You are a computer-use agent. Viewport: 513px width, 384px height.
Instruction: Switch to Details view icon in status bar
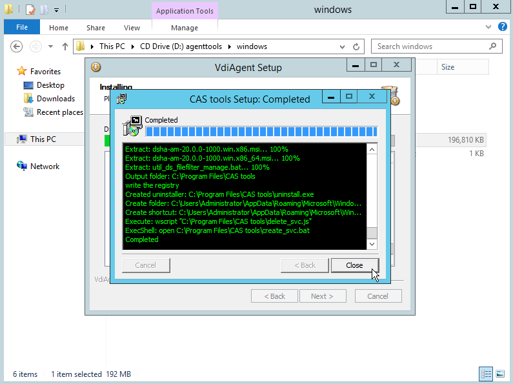[486, 374]
